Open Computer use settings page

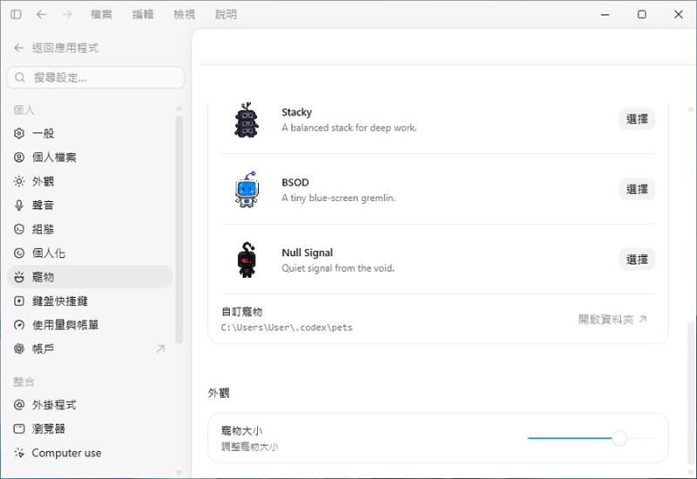tap(90, 453)
